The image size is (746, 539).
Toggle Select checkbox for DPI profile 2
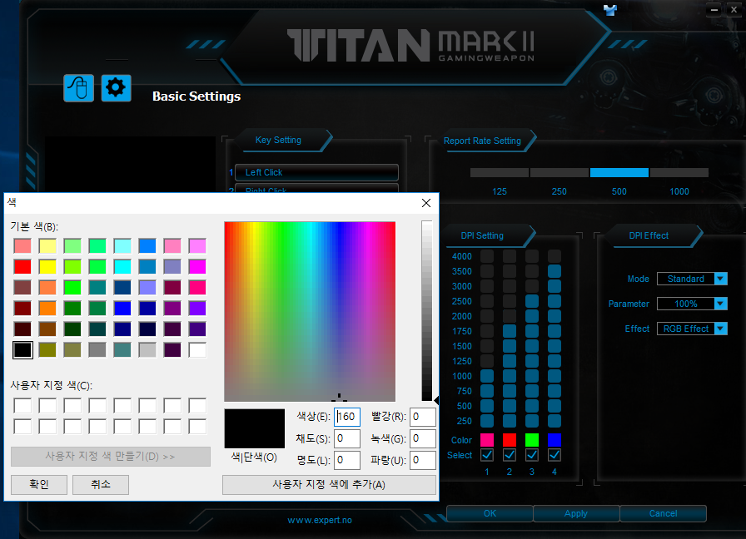click(x=510, y=455)
